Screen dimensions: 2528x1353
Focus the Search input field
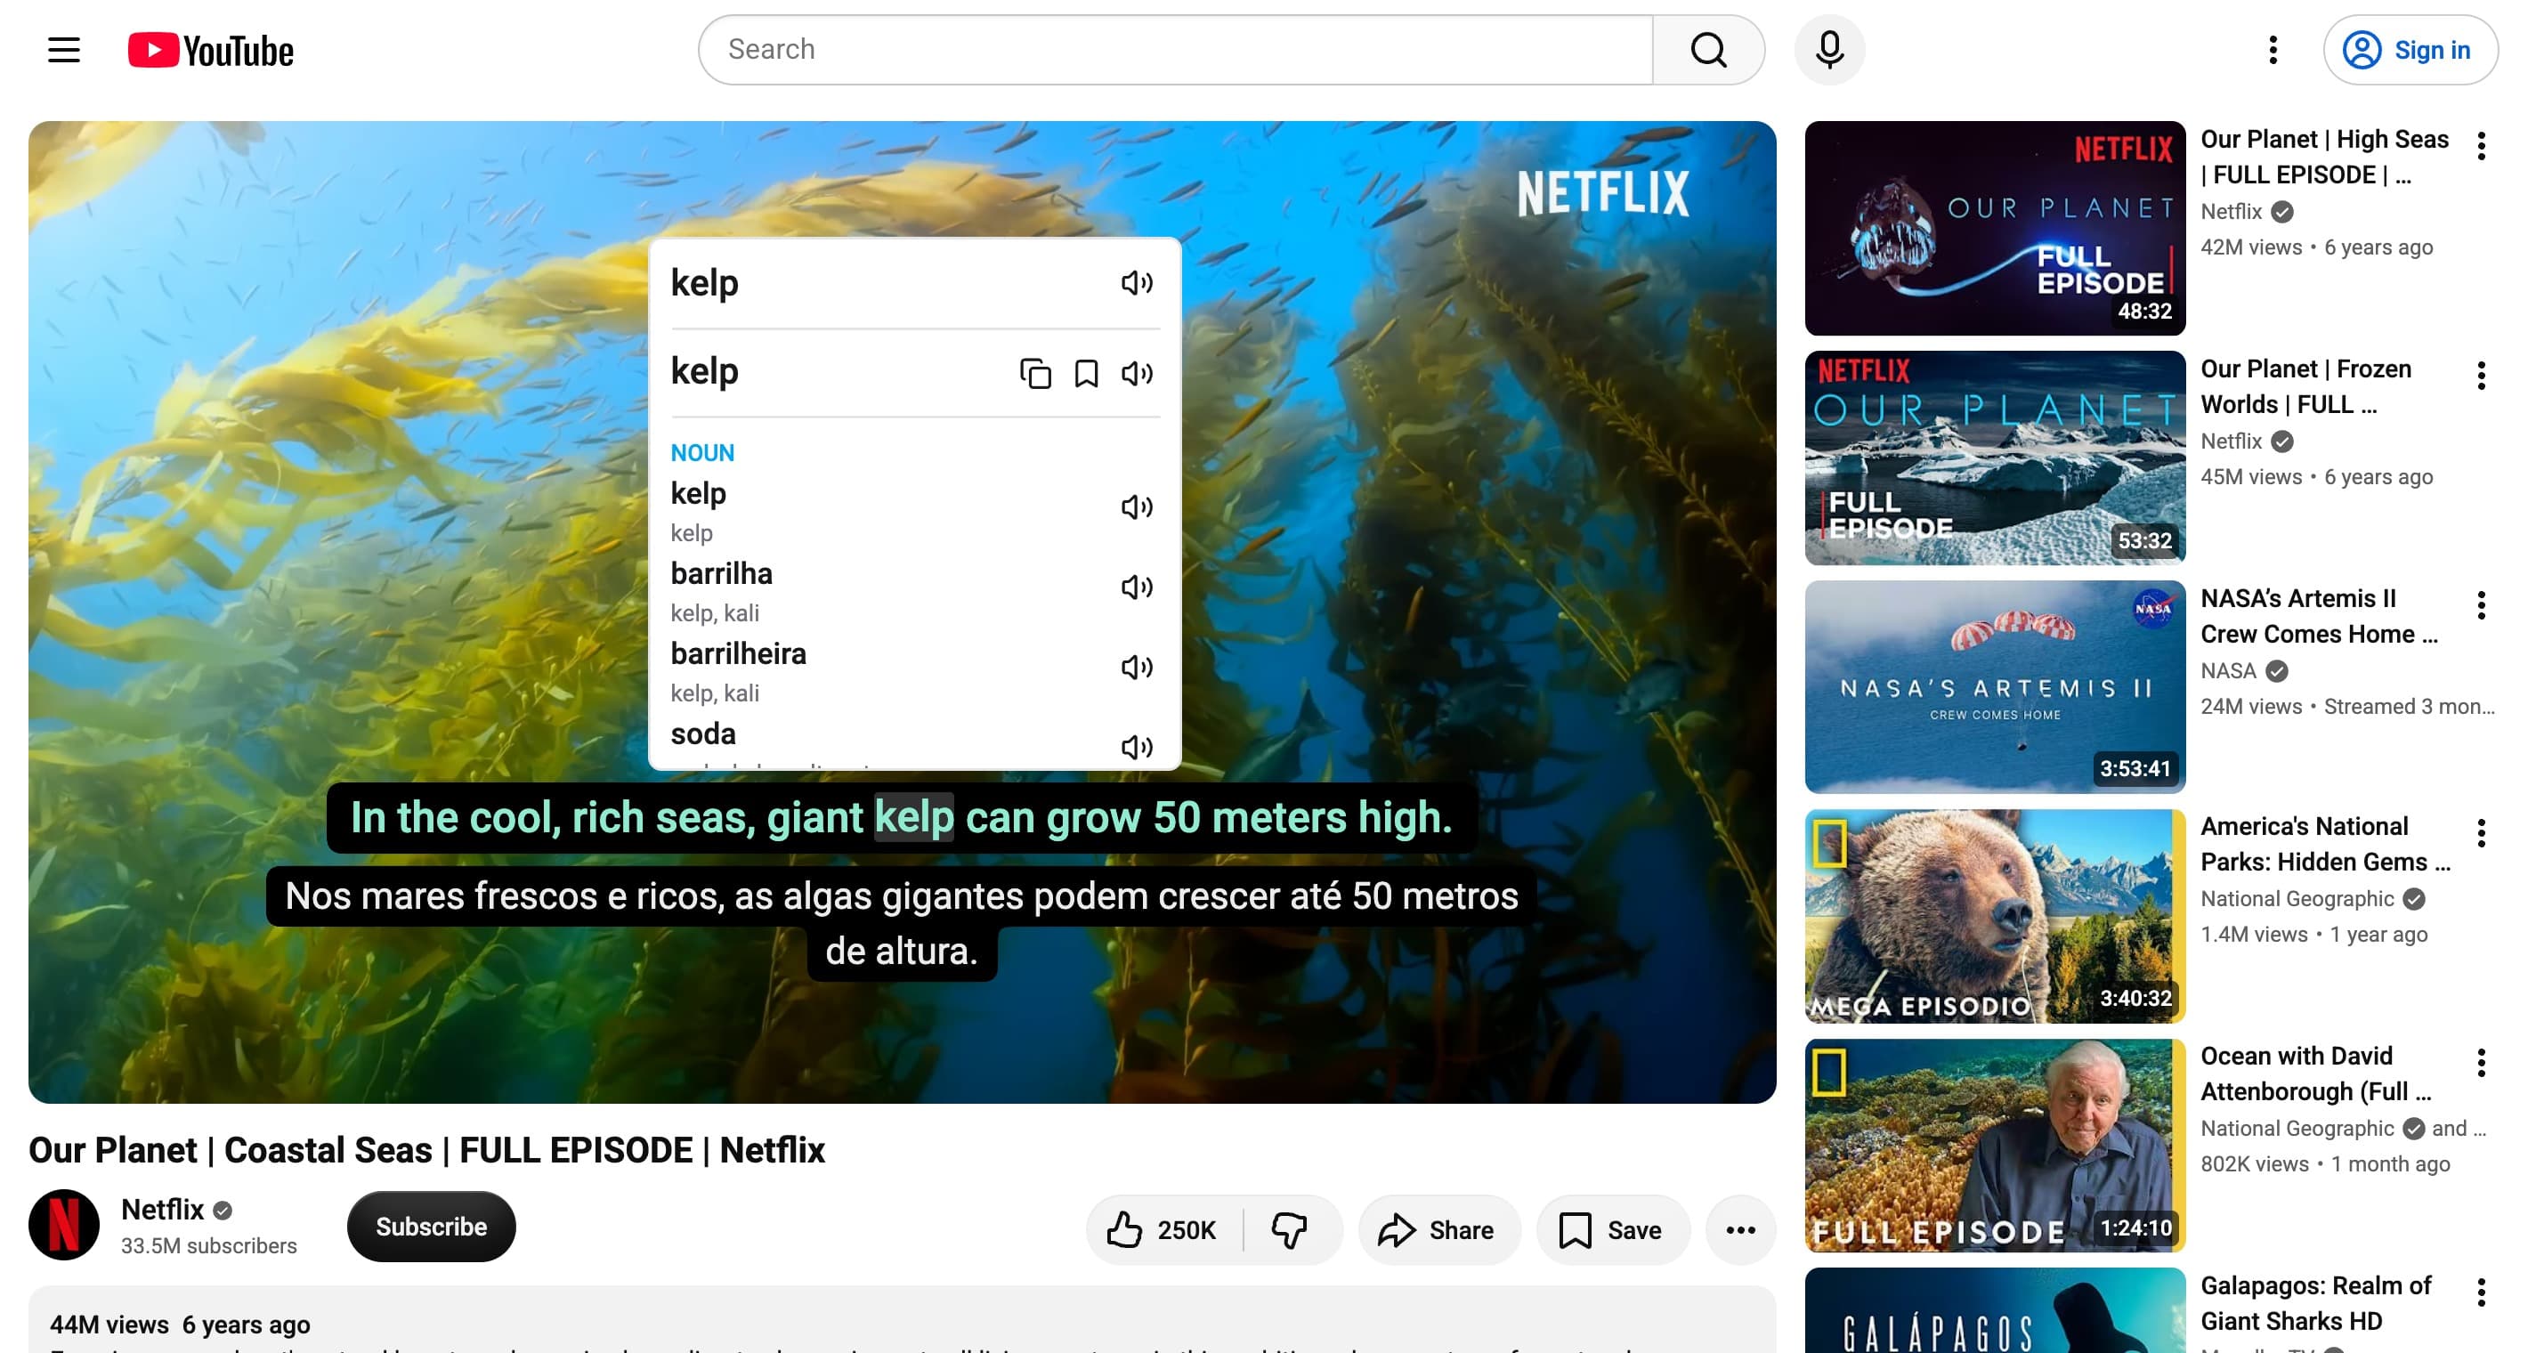(1175, 49)
